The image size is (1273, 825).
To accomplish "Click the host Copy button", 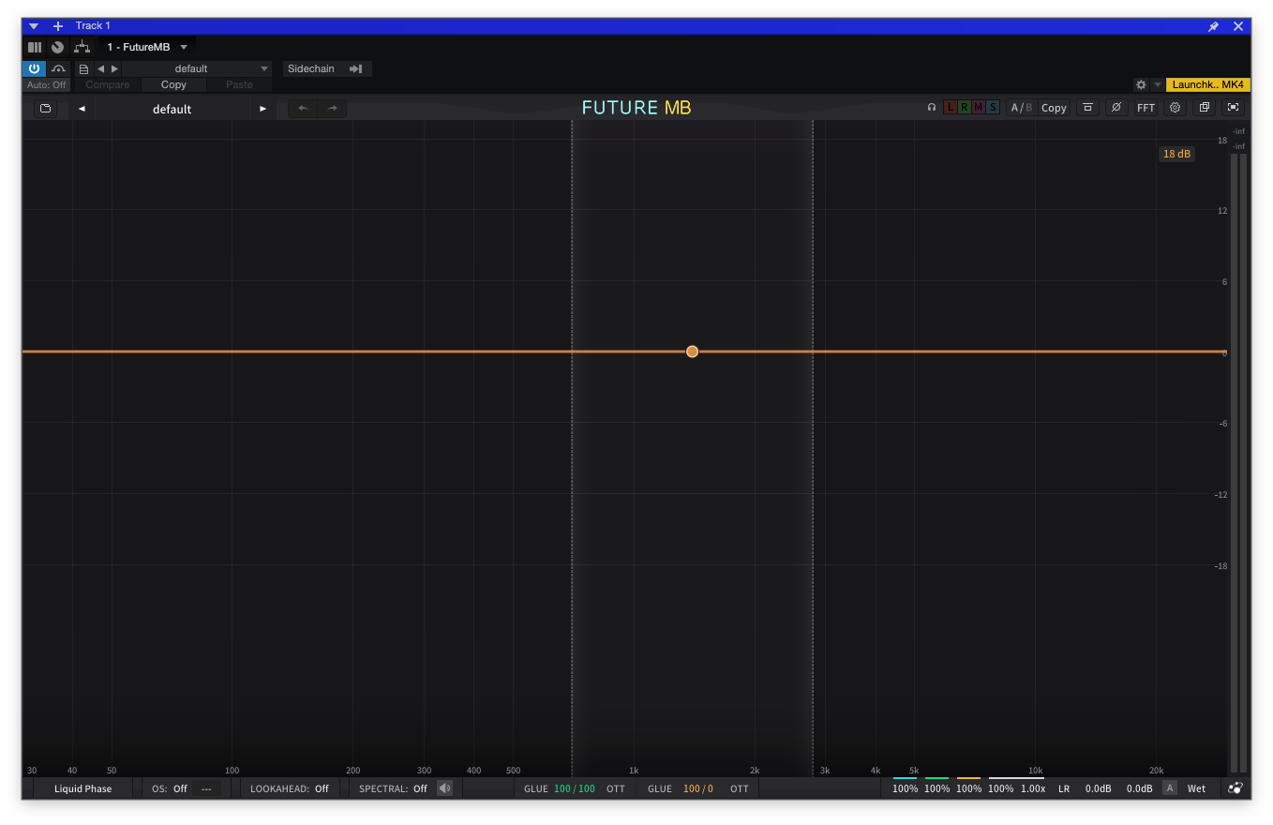I will click(x=173, y=84).
